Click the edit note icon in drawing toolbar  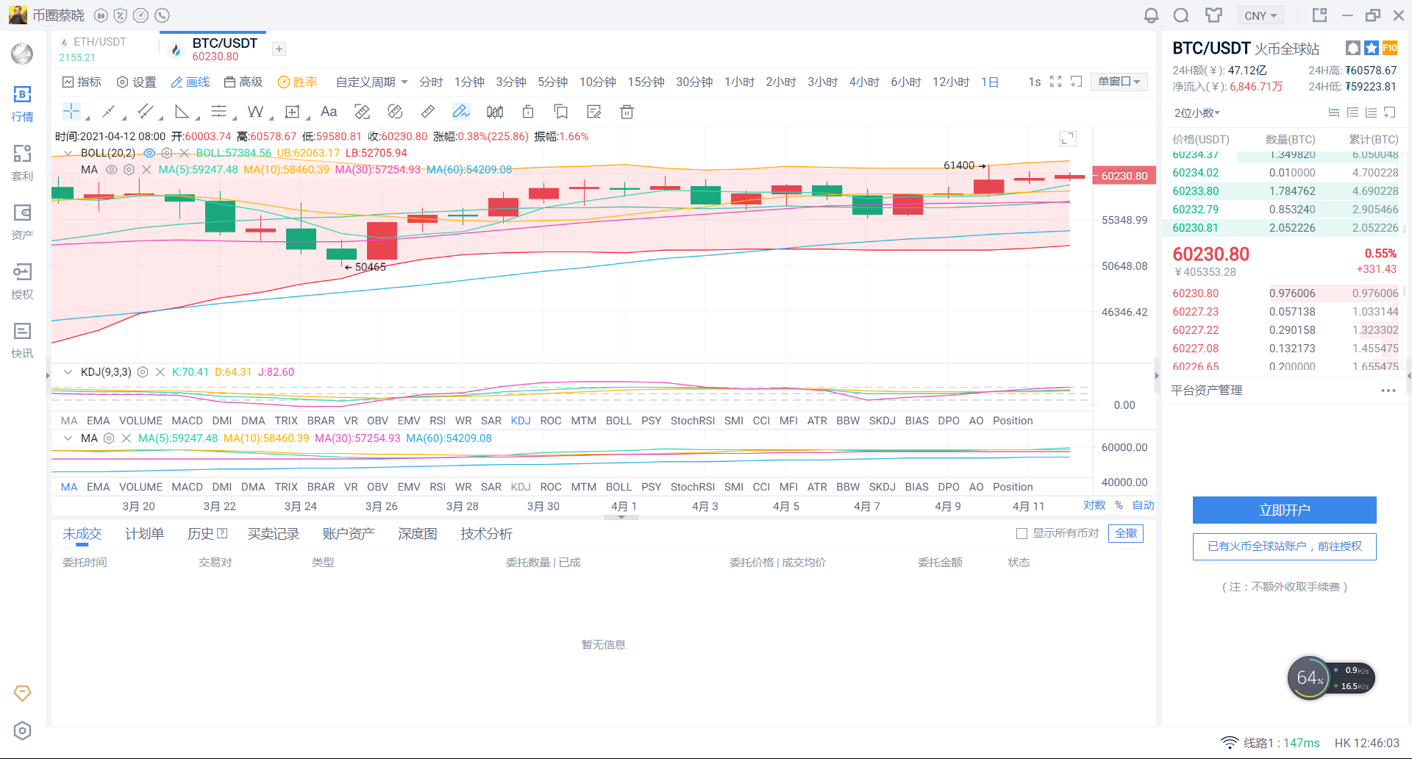pyautogui.click(x=594, y=112)
